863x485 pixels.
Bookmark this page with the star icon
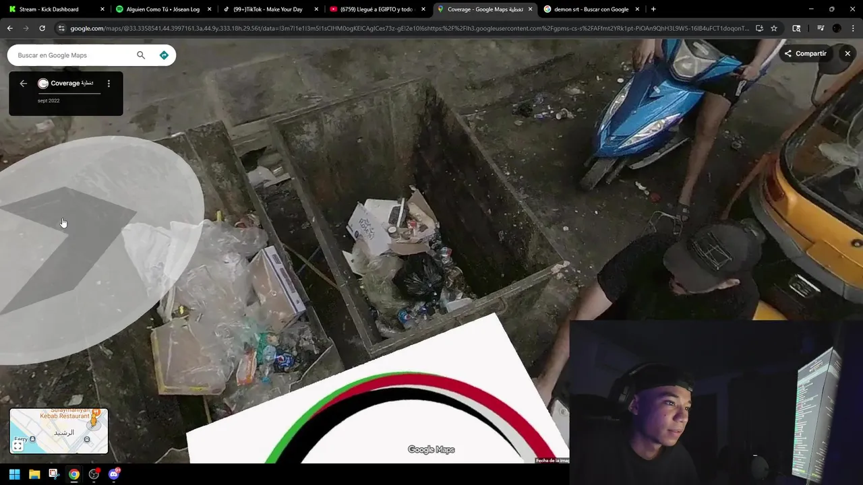(x=774, y=28)
